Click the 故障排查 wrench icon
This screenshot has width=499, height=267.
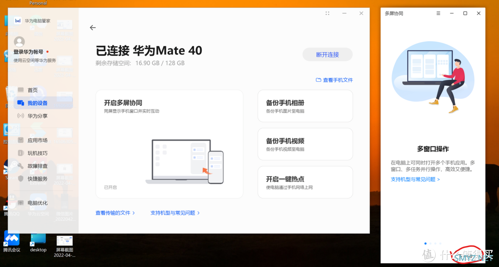coord(21,166)
